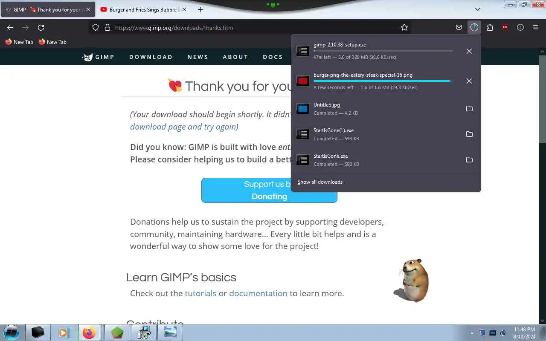This screenshot has width=546, height=341.
Task: Open the tutorials link
Action: click(200, 293)
